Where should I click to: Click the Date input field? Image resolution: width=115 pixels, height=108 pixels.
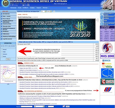(51, 106)
